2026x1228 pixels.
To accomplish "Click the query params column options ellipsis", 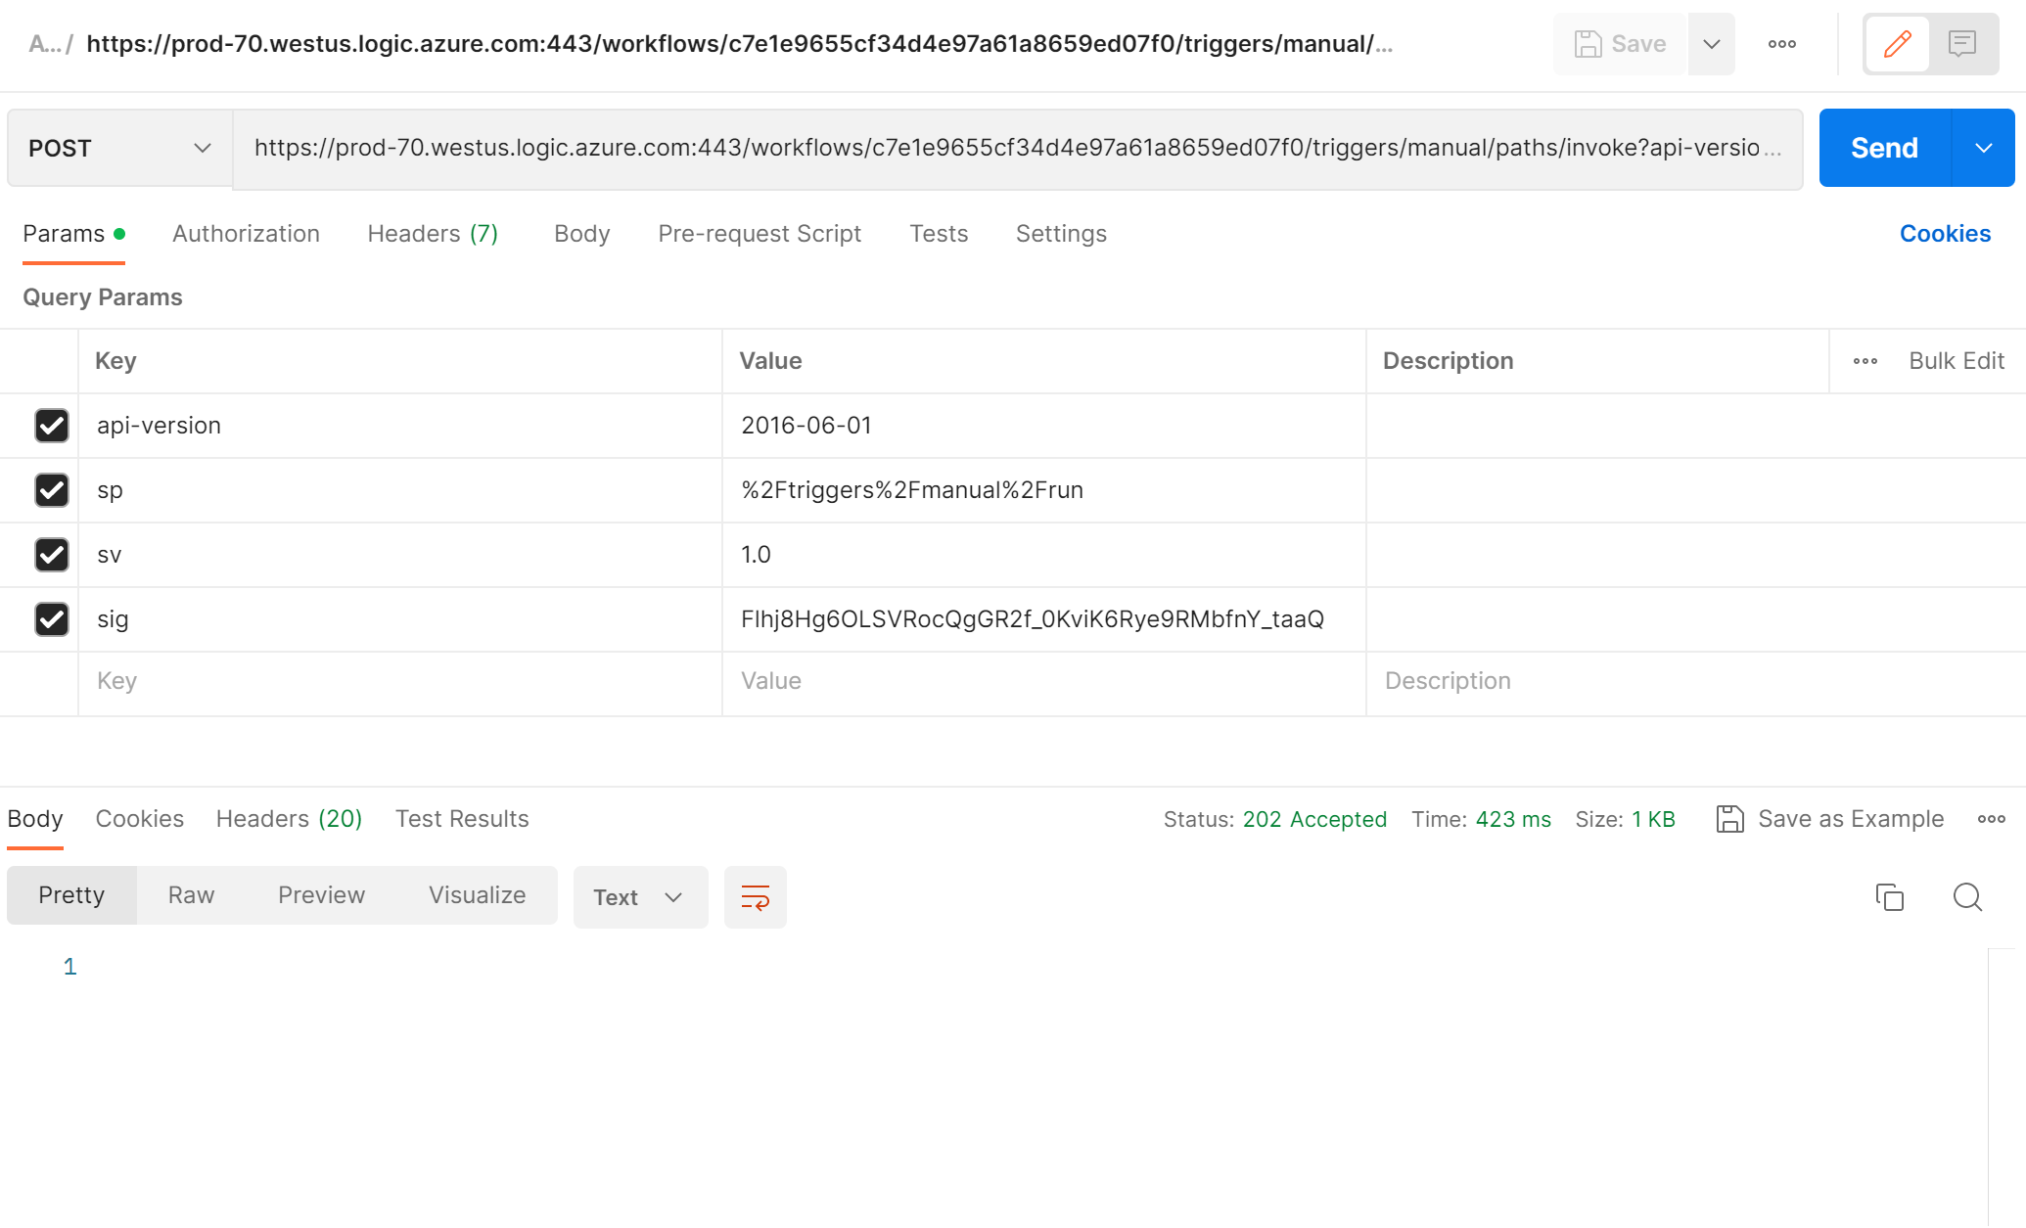I will 1865,361.
